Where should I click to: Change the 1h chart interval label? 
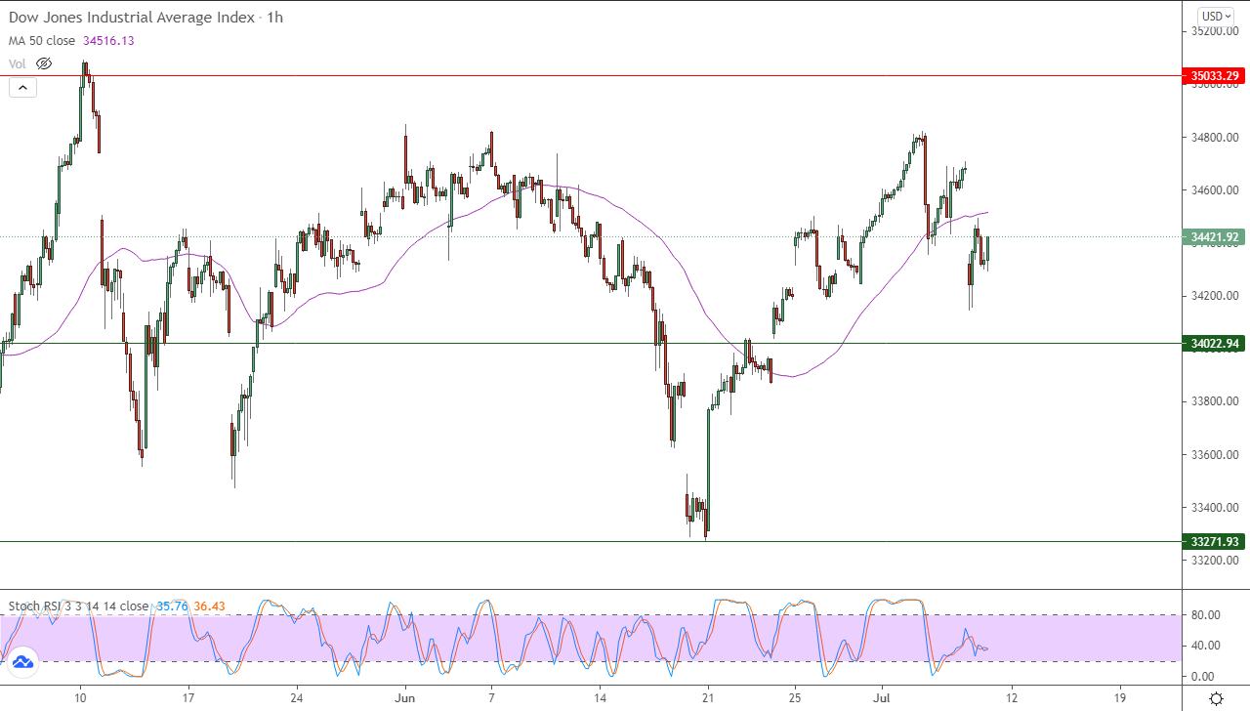(274, 18)
